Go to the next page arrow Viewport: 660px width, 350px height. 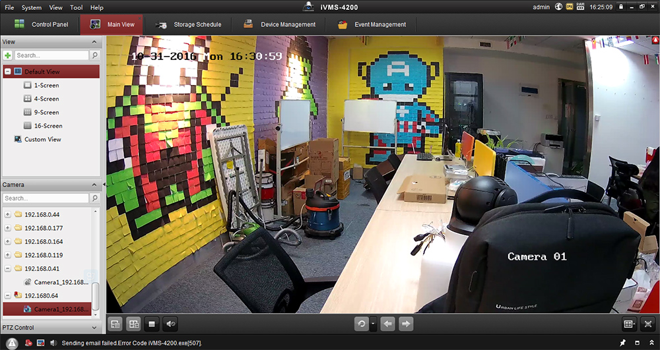406,324
